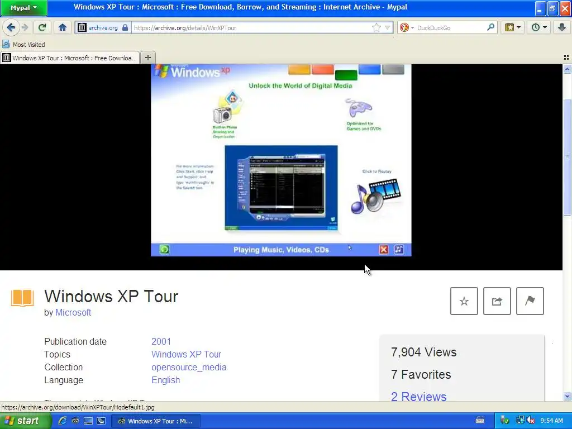
Task: Click the orange book texts icon
Action: click(x=22, y=298)
